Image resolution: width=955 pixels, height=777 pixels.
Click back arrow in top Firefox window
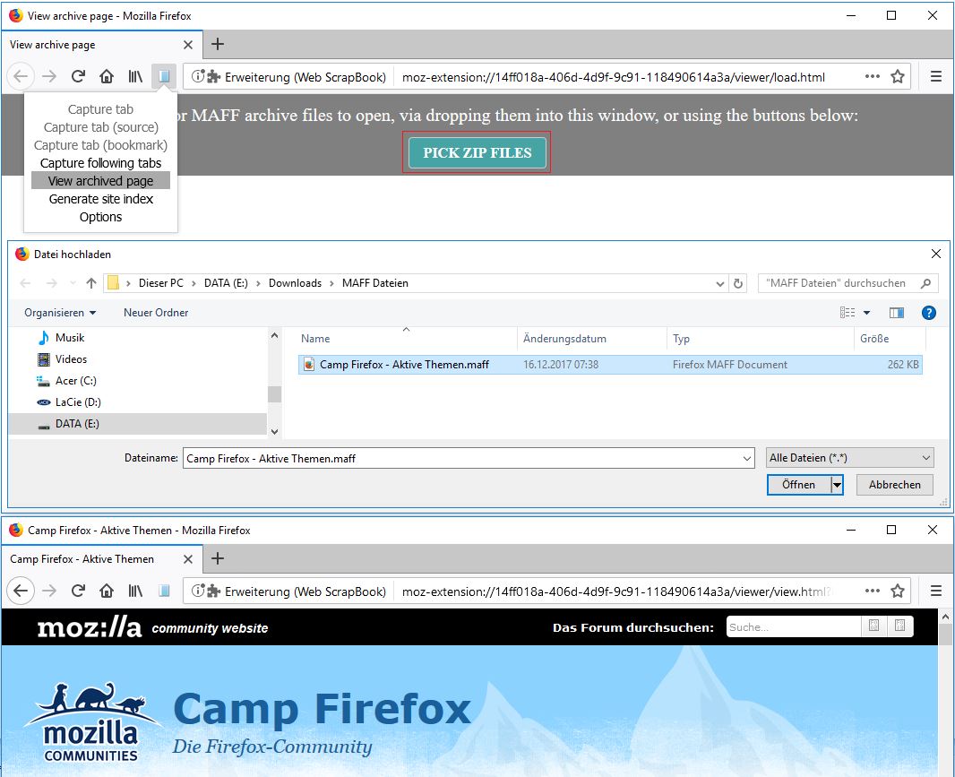click(x=21, y=76)
